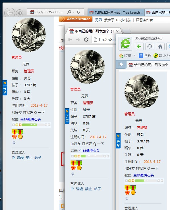Viewport: 170px width, 210px height.
Task: Stop the music player in Chrome profile
Action: (x=79, y=156)
